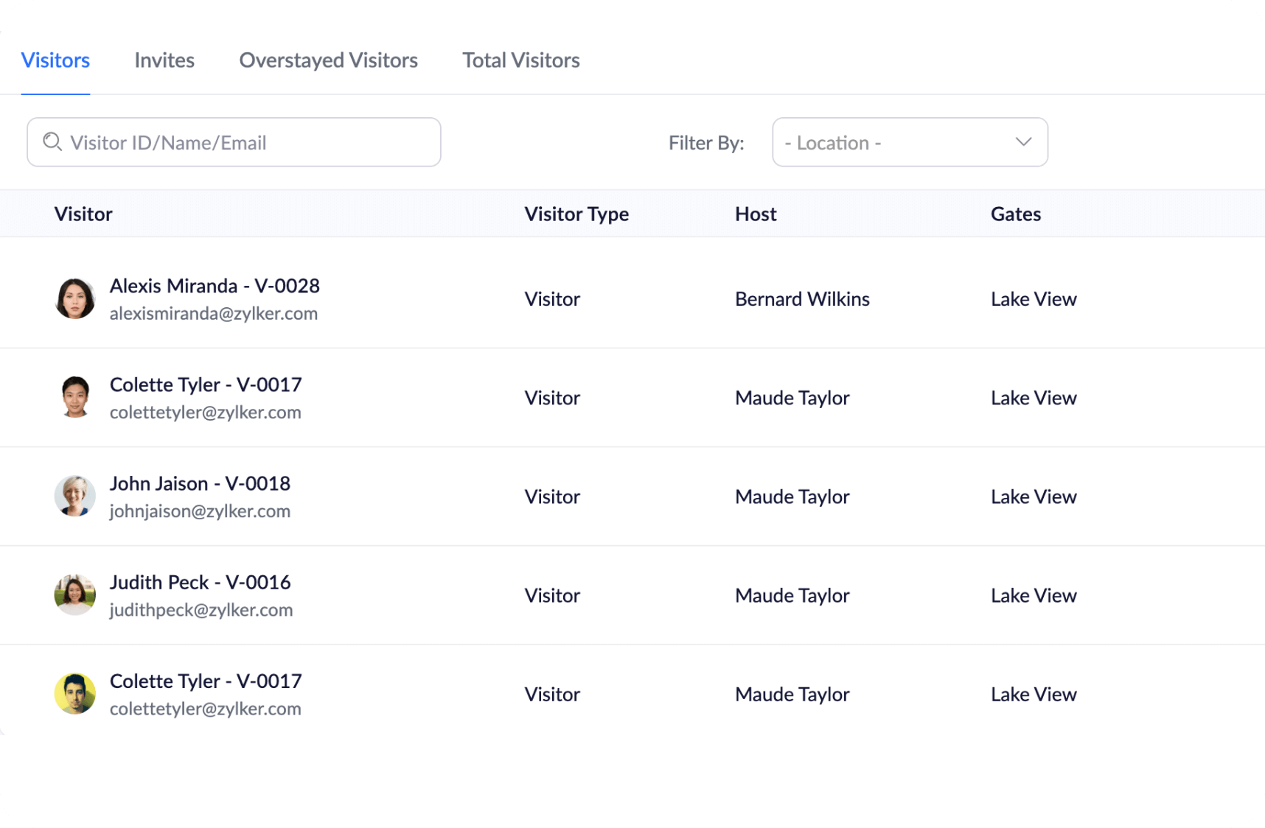This screenshot has height=828, width=1265.
Task: Switch to the Visitors tab
Action: [55, 60]
